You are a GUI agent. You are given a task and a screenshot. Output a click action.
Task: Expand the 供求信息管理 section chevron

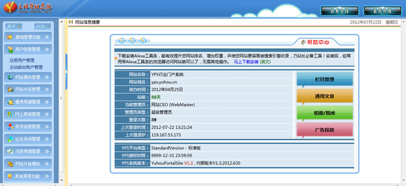(x=47, y=127)
